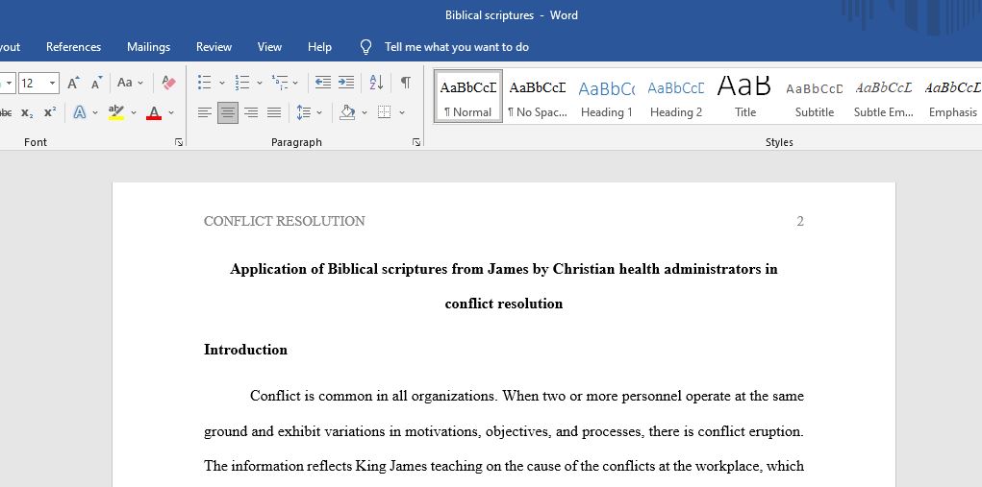The height and width of the screenshot is (487, 982).
Task: Sort text alphabetically A to Z
Action: (376, 83)
